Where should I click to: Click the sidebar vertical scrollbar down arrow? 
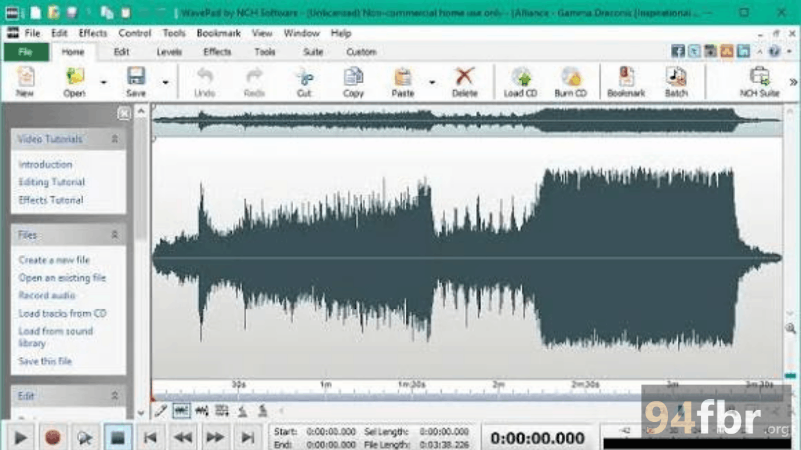[x=141, y=413]
